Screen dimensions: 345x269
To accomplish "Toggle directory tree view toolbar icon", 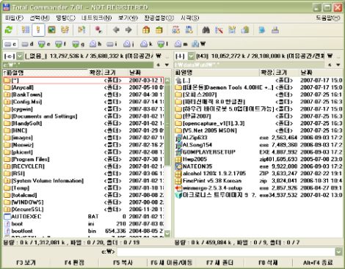I will (65, 30).
